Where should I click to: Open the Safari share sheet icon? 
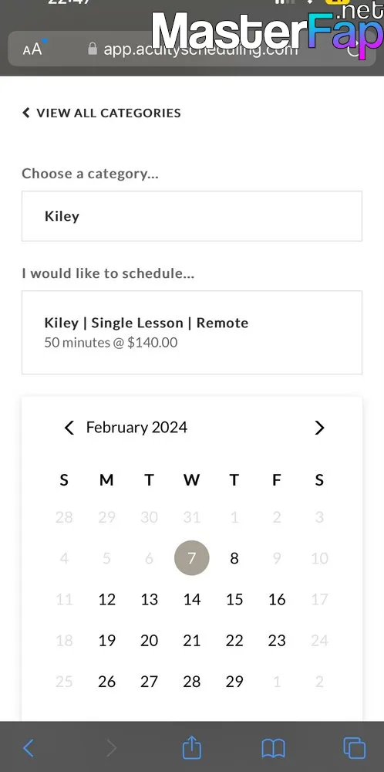click(x=192, y=747)
